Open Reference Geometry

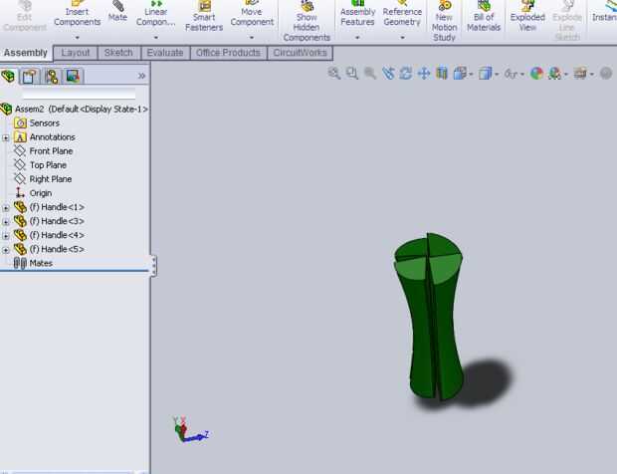tap(402, 15)
